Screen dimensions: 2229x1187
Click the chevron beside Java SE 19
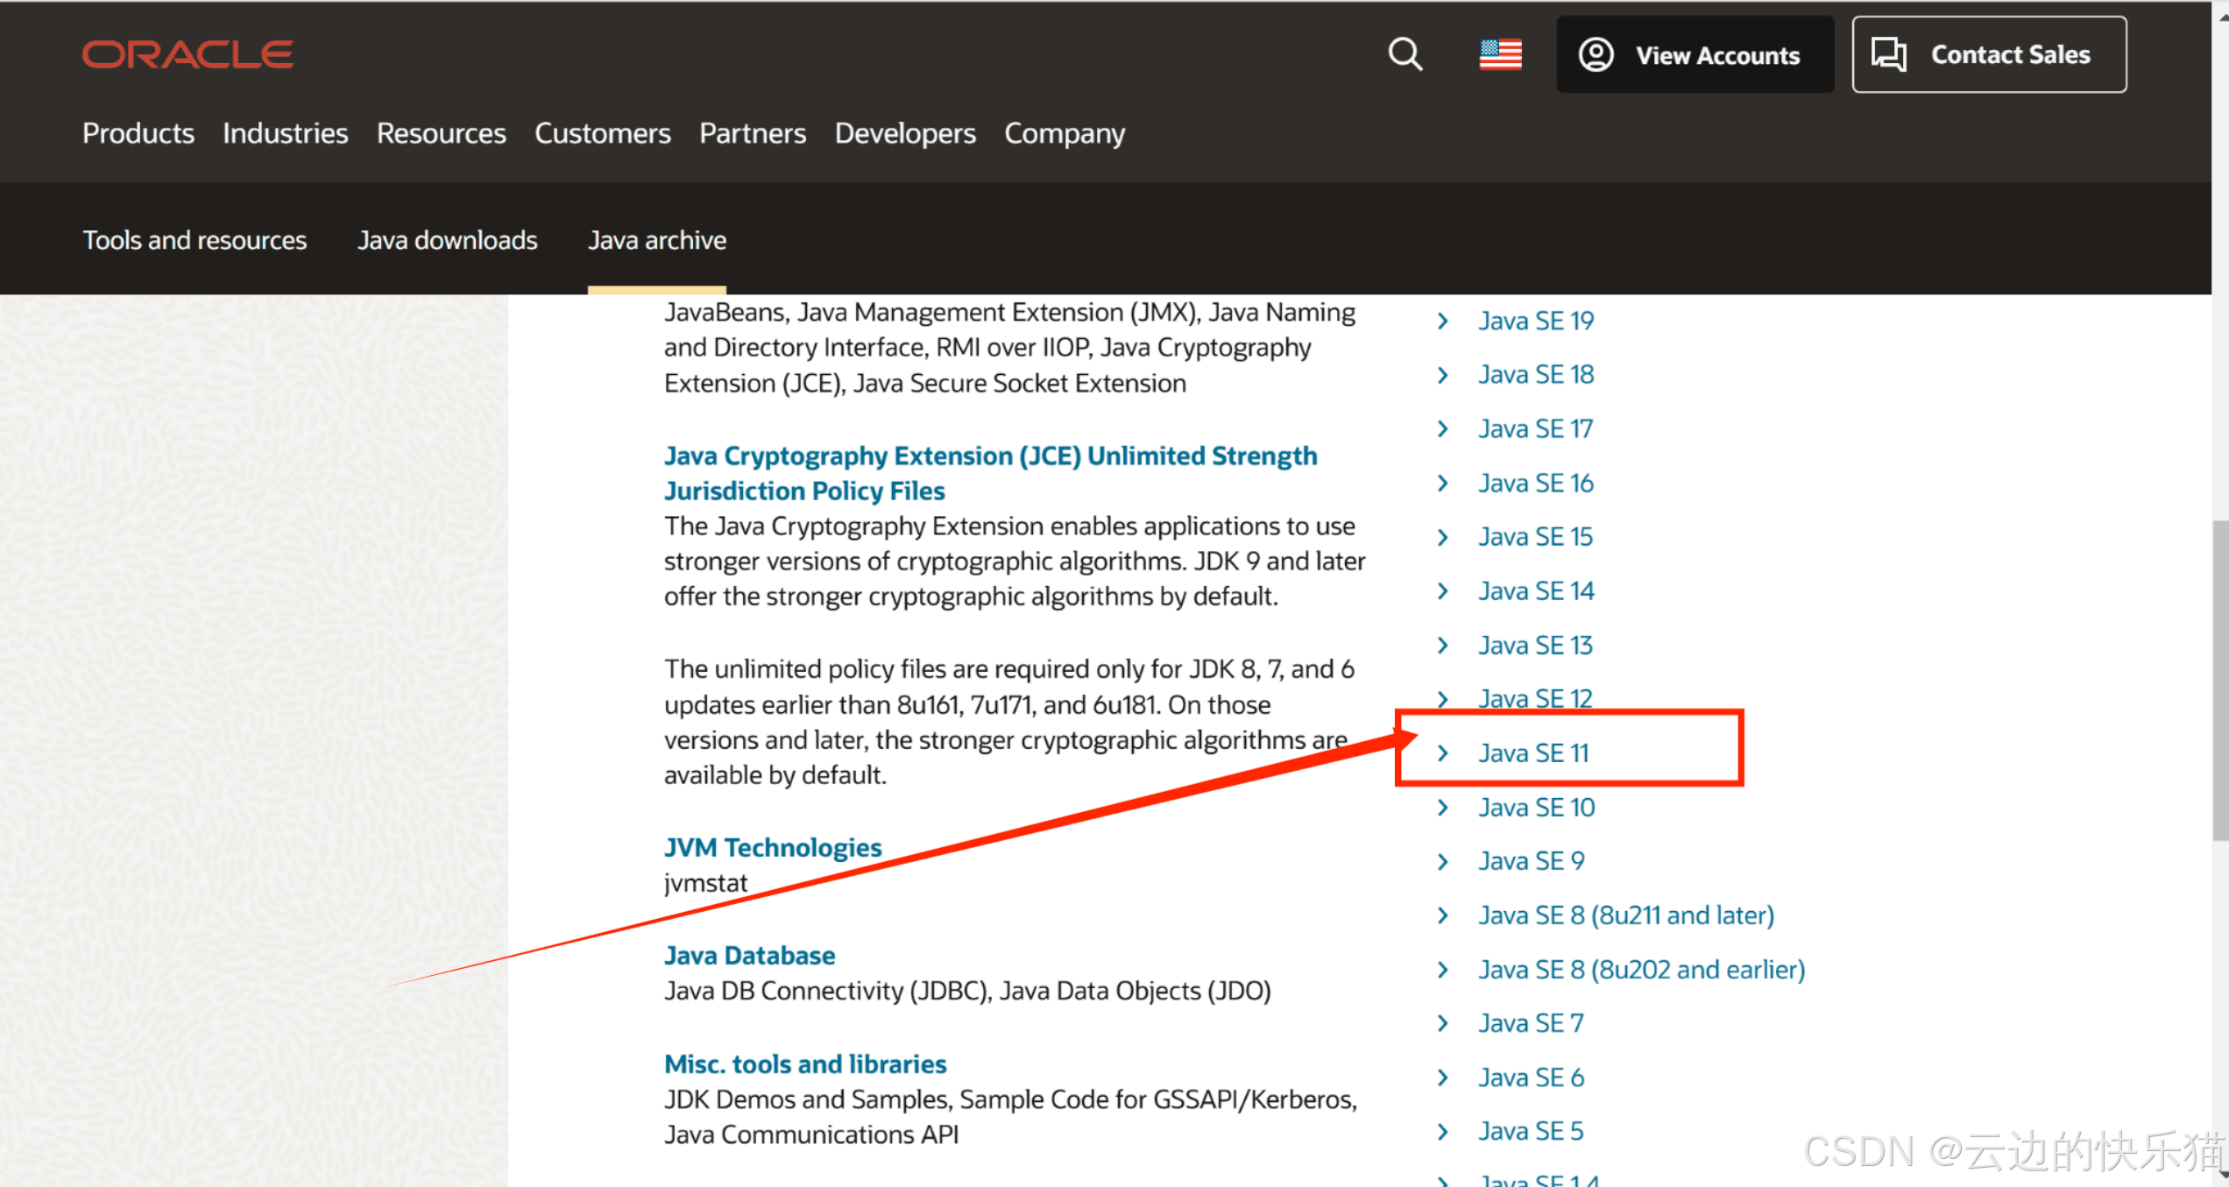[1443, 321]
